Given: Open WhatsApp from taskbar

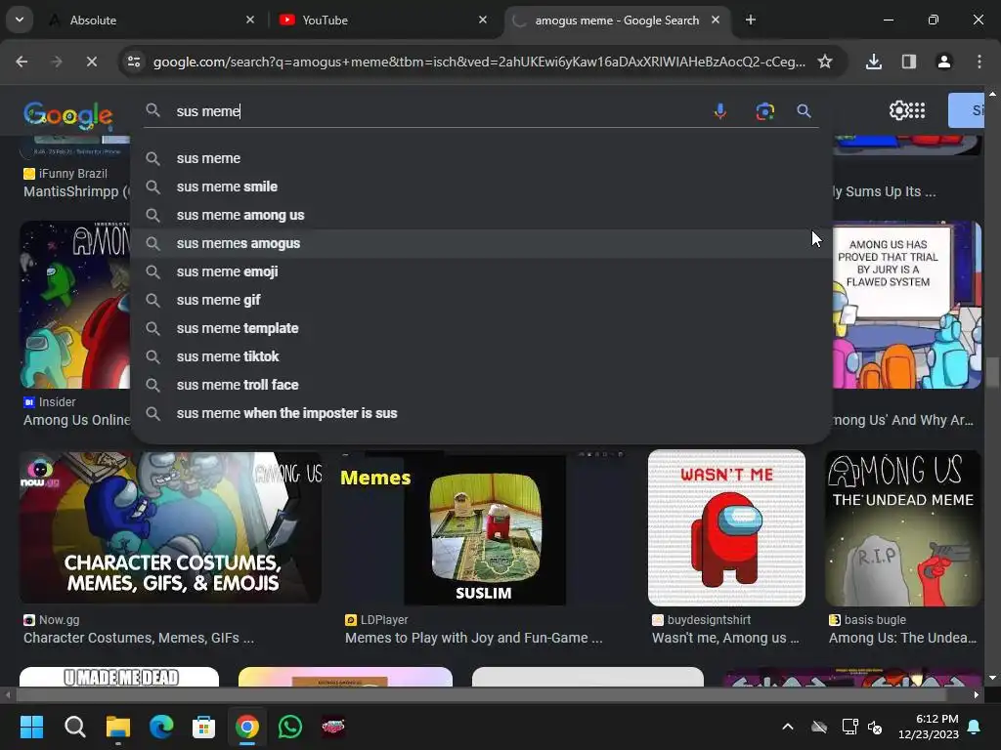Looking at the screenshot, I should click(x=289, y=727).
